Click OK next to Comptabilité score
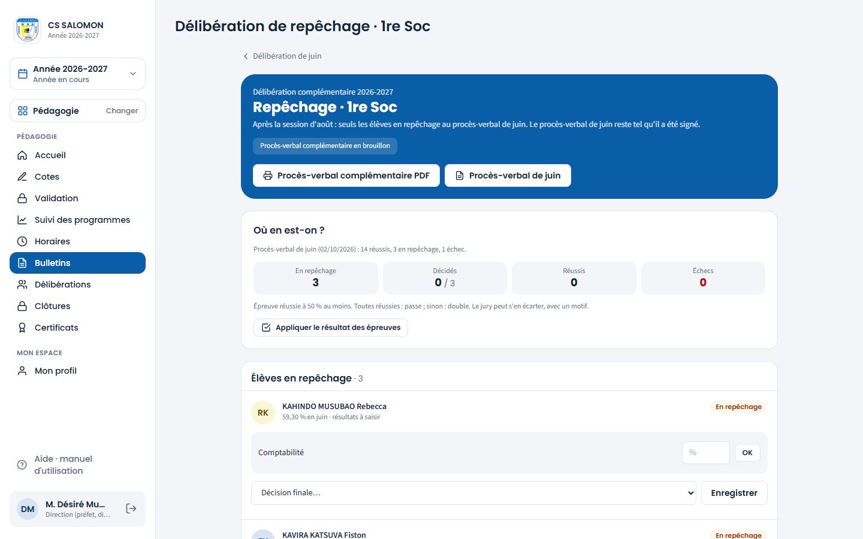Image resolution: width=863 pixels, height=539 pixels. 747,453
